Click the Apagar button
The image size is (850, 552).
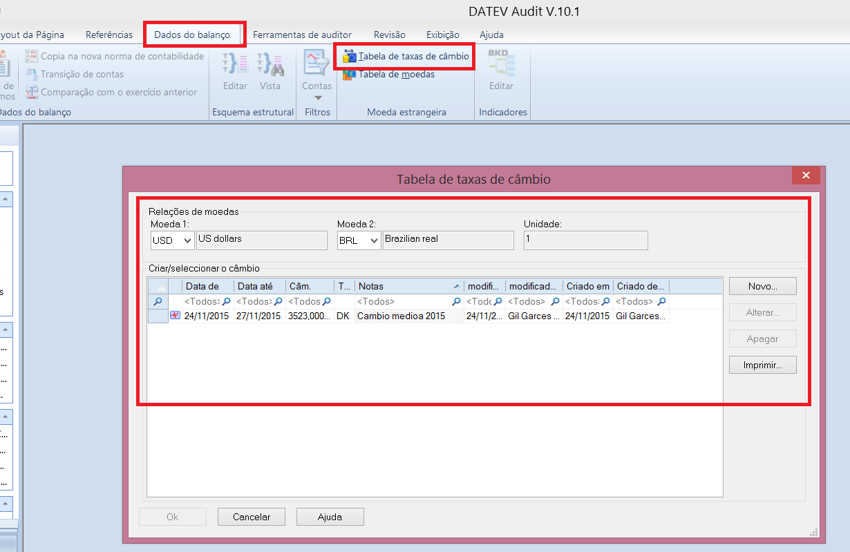click(763, 339)
